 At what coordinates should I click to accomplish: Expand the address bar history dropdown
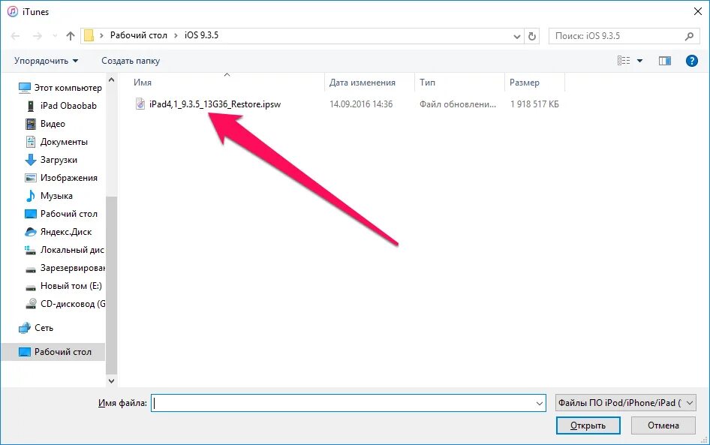[516, 36]
